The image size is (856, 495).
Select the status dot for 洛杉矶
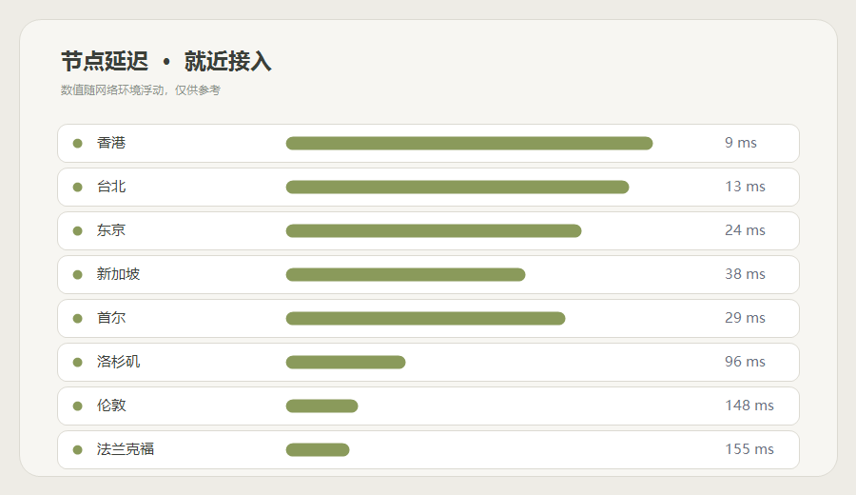tap(78, 362)
